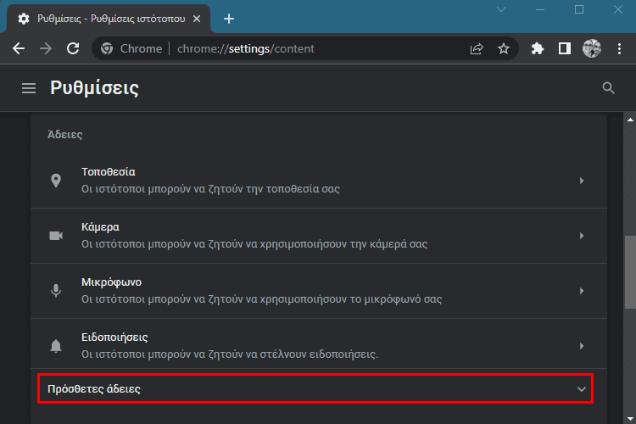The height and width of the screenshot is (424, 636).
Task: Bookmark this page with the star icon
Action: point(504,48)
